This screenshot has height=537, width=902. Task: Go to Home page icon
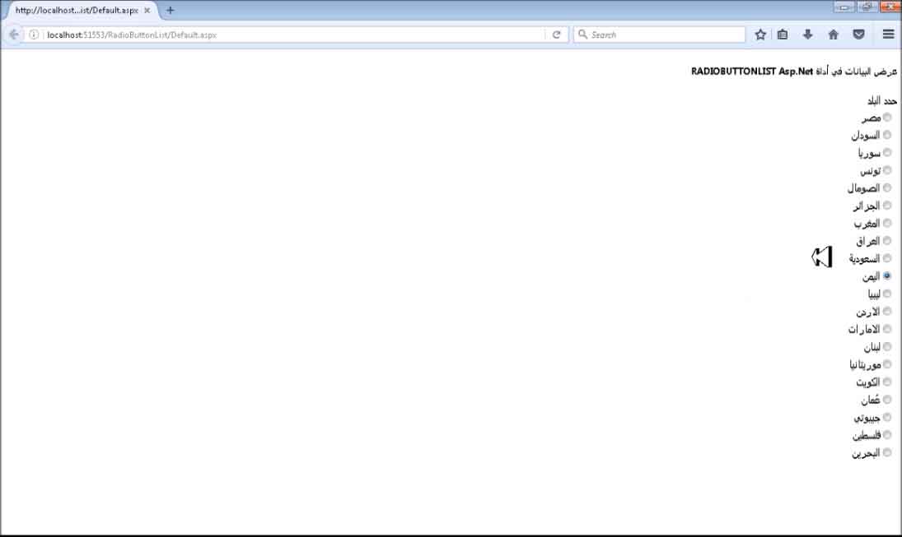pos(833,35)
